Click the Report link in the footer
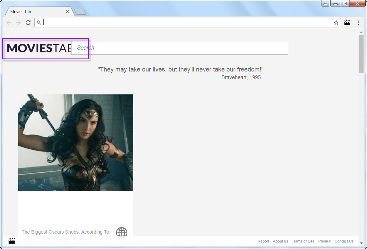The height and width of the screenshot is (249, 367). (263, 241)
